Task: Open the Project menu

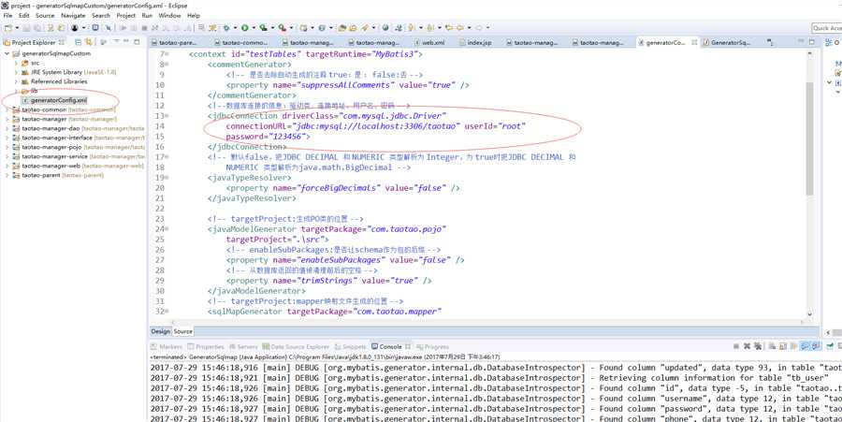Action: tap(126, 16)
